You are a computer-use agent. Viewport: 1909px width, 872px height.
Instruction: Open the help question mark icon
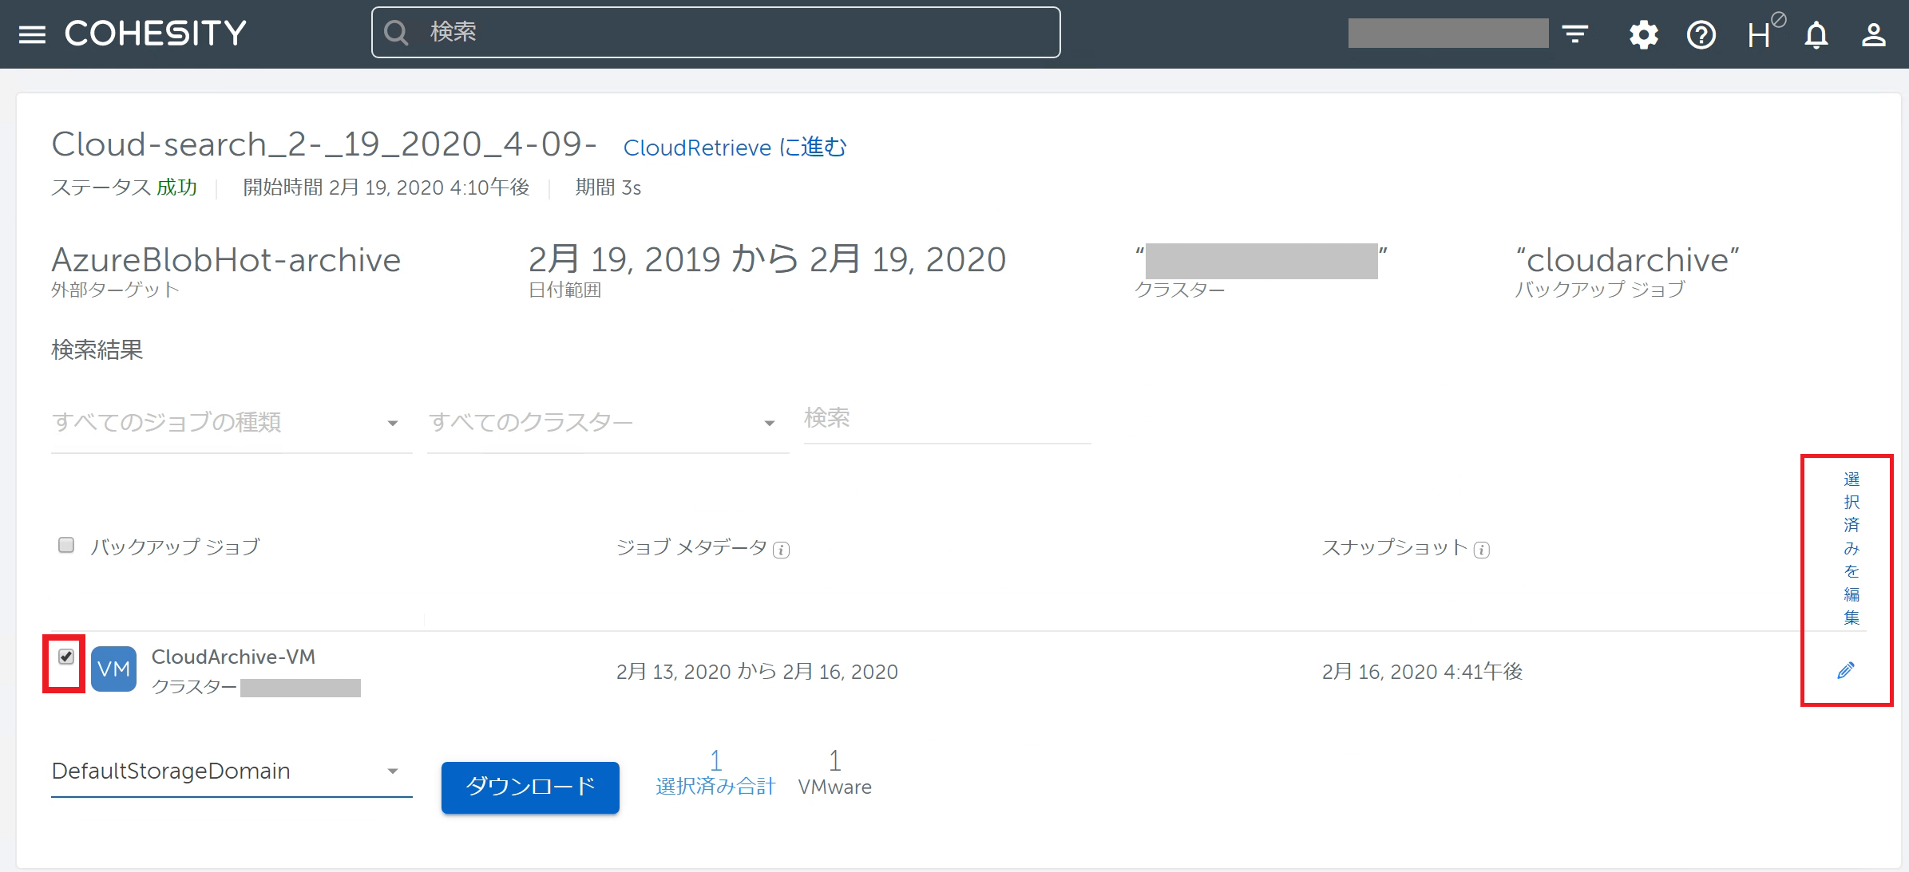click(x=1701, y=34)
